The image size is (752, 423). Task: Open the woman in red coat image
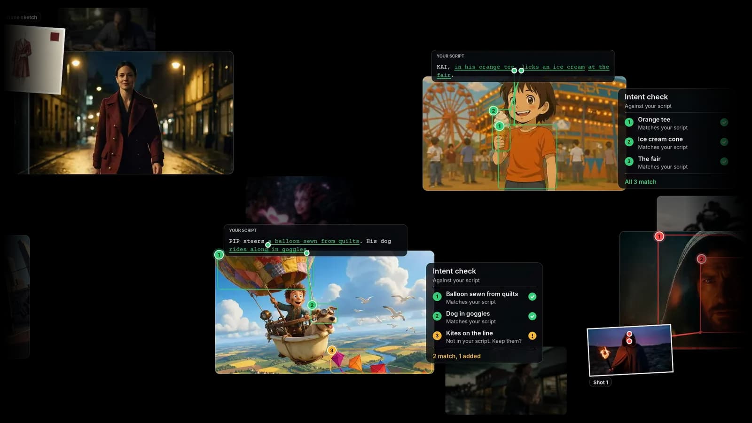click(131, 113)
